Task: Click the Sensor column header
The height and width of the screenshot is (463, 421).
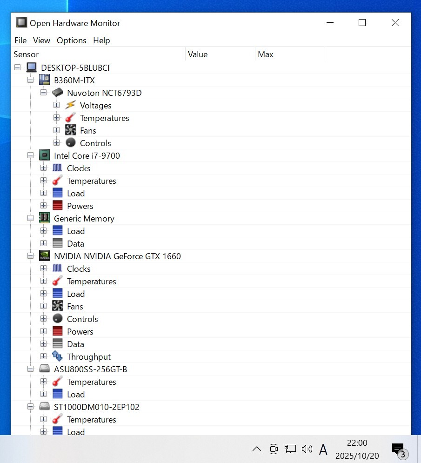Action: 98,54
